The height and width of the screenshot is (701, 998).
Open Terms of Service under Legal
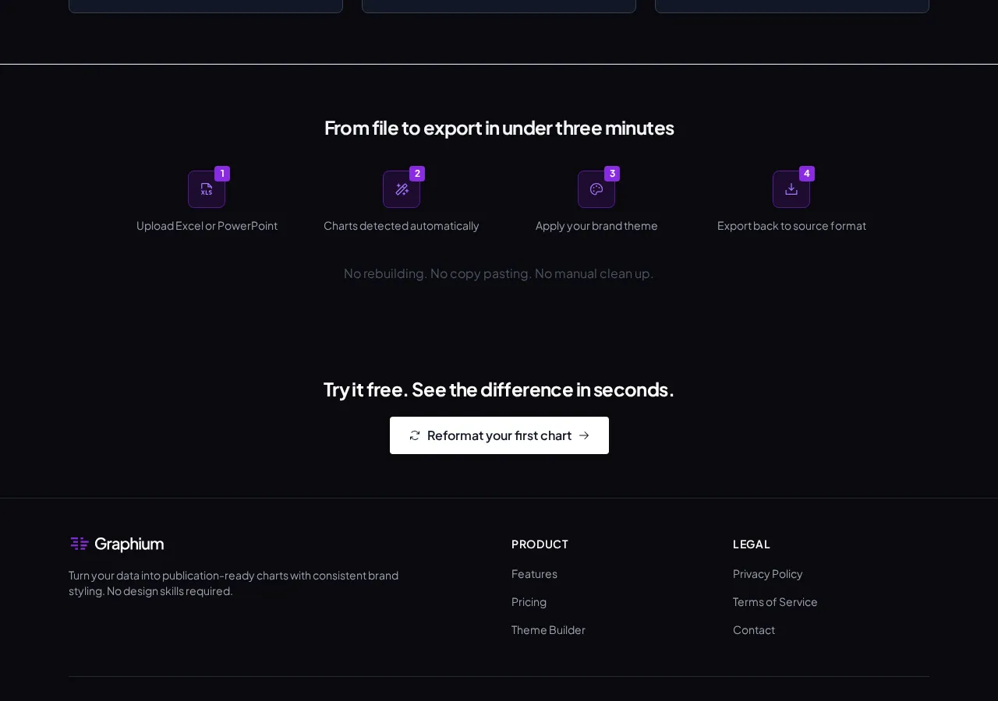[775, 602]
